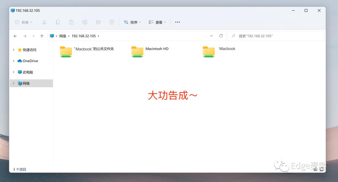Click the Share icon in the toolbar
338x182 pixels.
[x=98, y=22]
